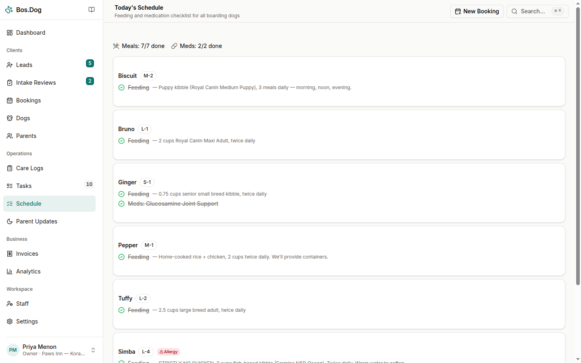Click the Parent Updates clock icon
This screenshot has height=363, width=581.
pyautogui.click(x=9, y=221)
